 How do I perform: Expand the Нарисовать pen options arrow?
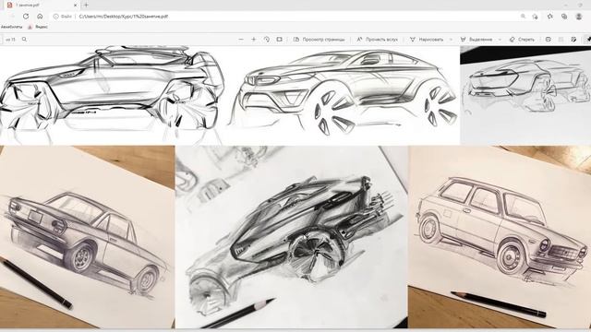[451, 39]
